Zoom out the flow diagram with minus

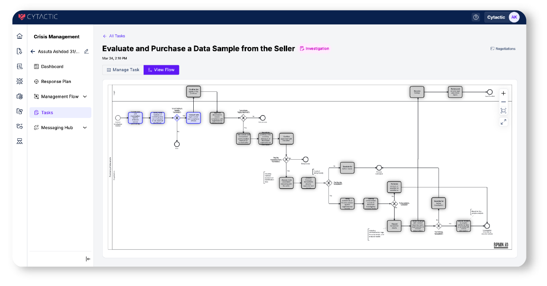(503, 102)
